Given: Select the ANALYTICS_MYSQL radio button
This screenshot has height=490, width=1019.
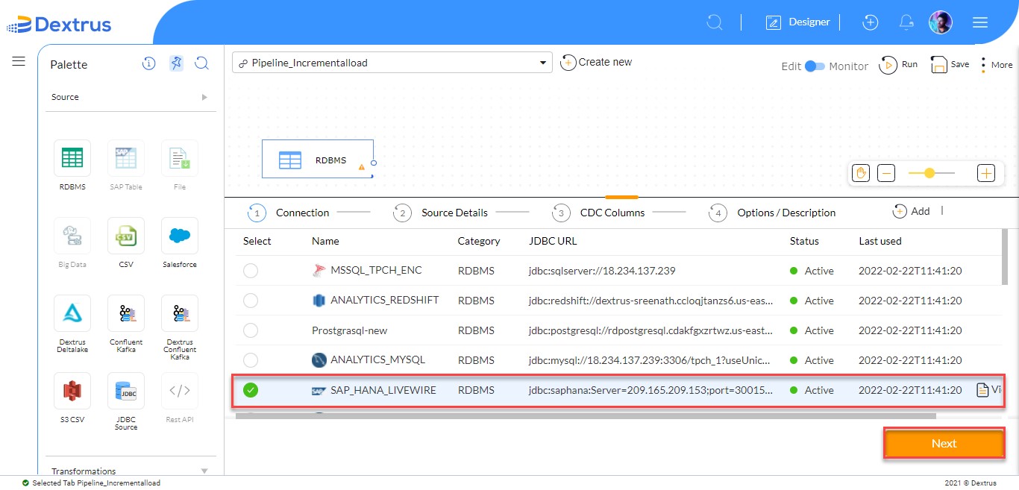Looking at the screenshot, I should point(251,360).
